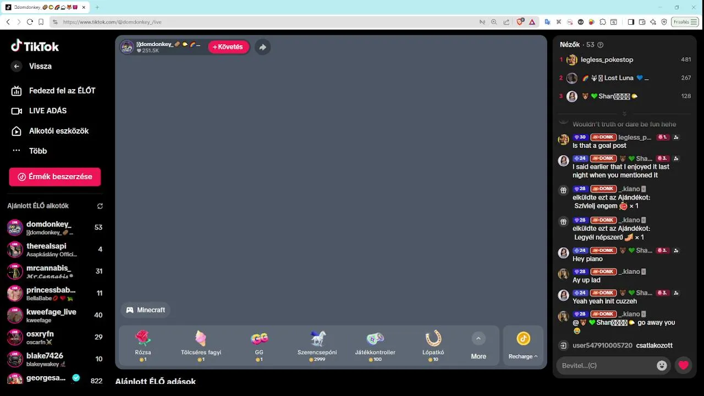Open a new browser tab

click(x=97, y=7)
